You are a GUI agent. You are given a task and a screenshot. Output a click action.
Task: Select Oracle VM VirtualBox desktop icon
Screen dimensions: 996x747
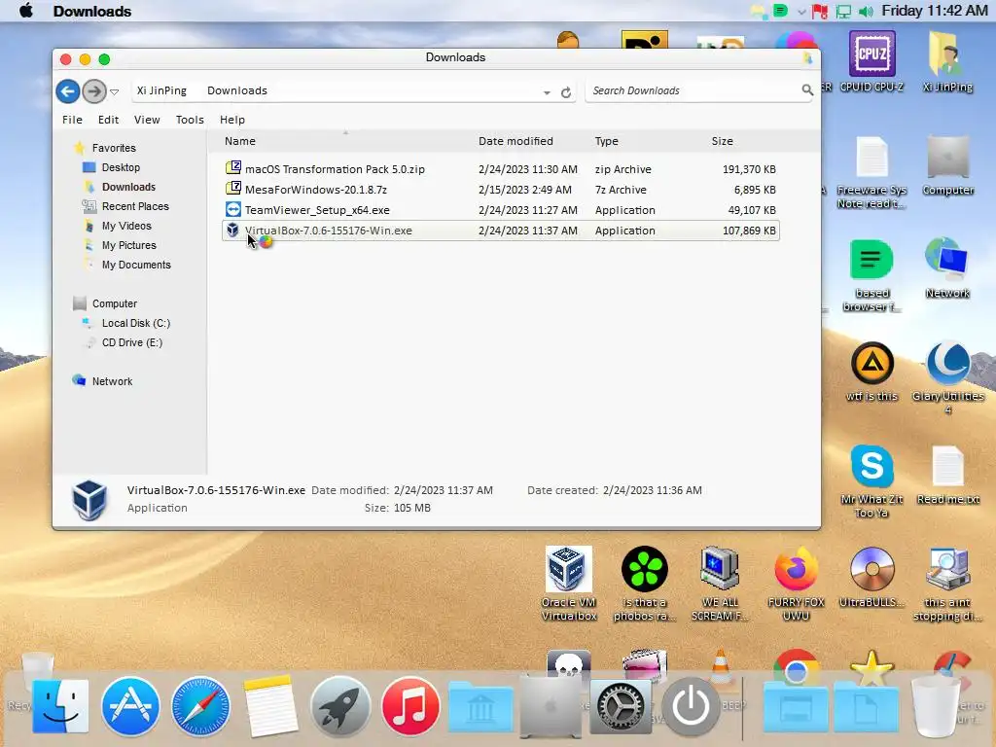(568, 584)
